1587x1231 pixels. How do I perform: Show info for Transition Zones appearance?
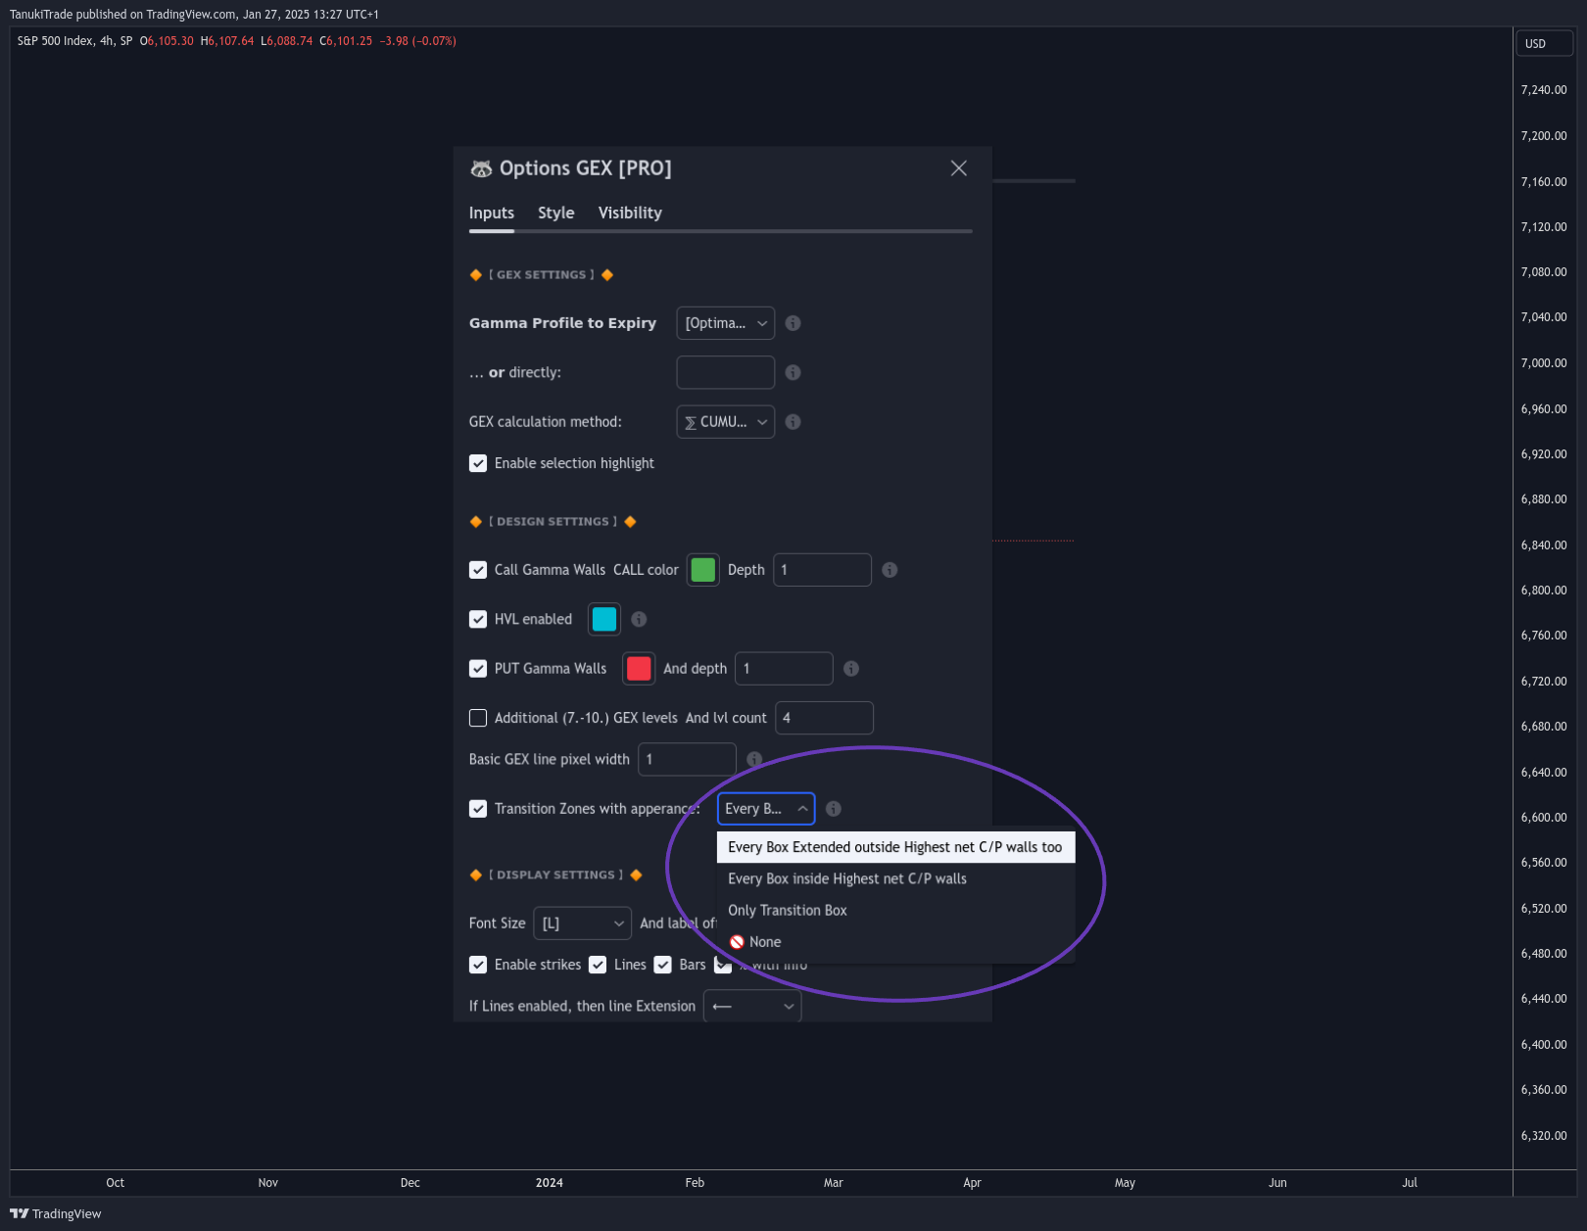click(x=834, y=809)
